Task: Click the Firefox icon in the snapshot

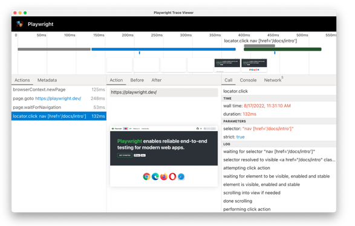Action: coord(164,176)
